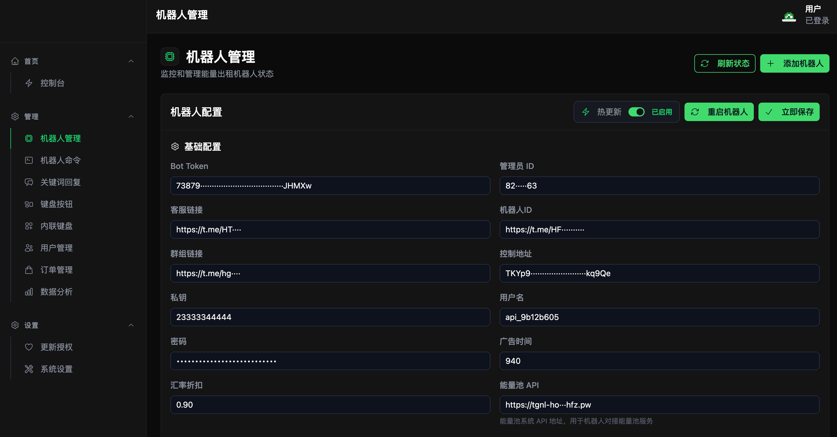Screen dimensions: 837x437
Task: Click the chat bubble icon for 关键词回复
Action: (x=29, y=182)
